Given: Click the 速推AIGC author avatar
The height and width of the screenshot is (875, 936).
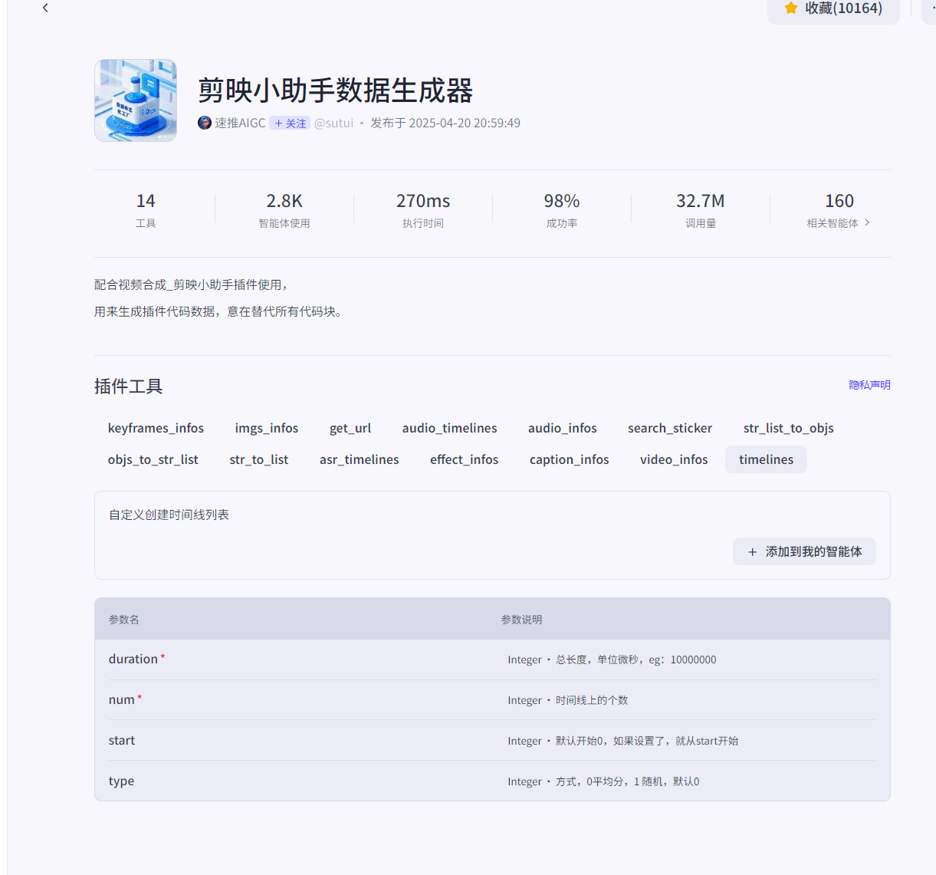Looking at the screenshot, I should [205, 123].
